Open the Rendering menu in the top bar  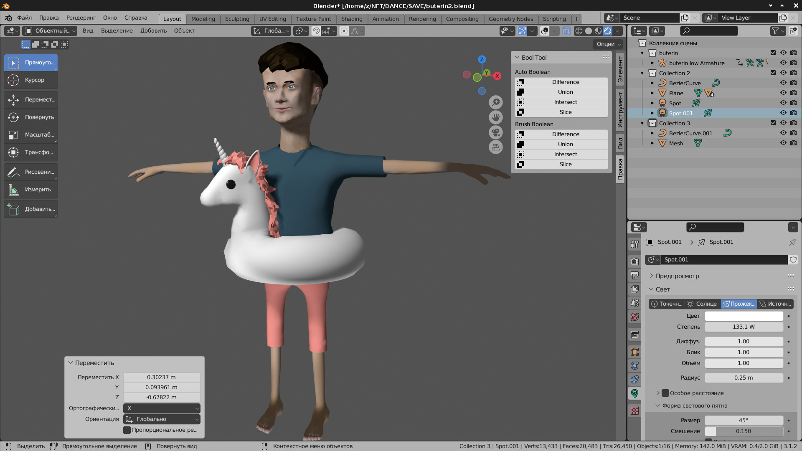pos(81,18)
